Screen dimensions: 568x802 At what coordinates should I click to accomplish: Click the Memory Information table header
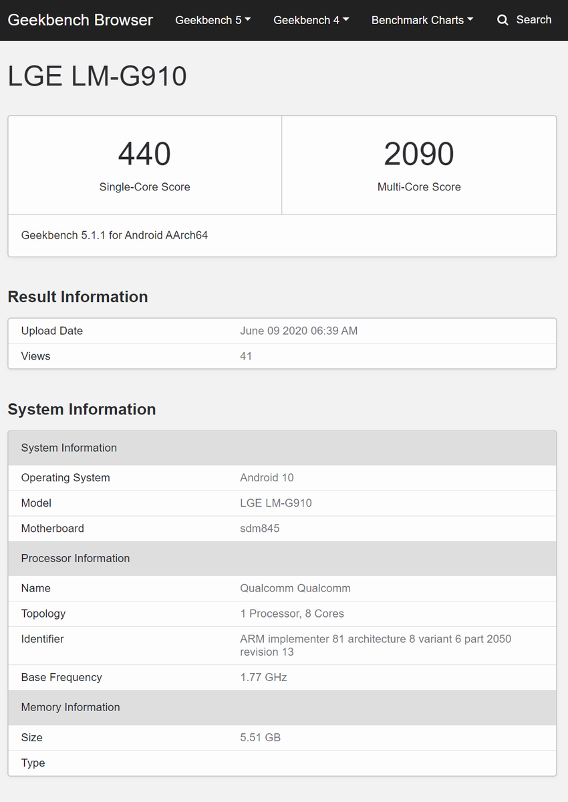(x=282, y=708)
